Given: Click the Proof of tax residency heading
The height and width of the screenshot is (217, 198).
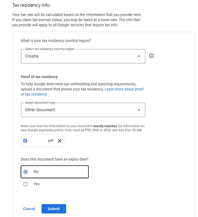Looking at the screenshot, I should 39,77.
